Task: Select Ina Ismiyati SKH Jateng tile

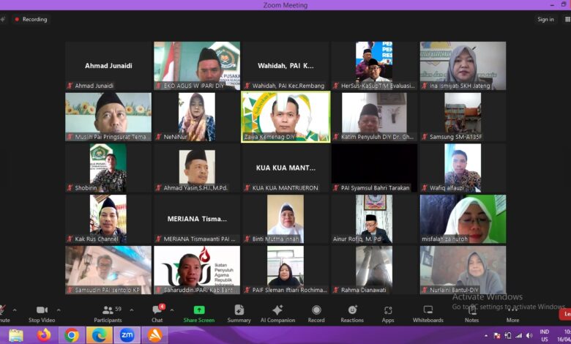Action: click(x=463, y=66)
